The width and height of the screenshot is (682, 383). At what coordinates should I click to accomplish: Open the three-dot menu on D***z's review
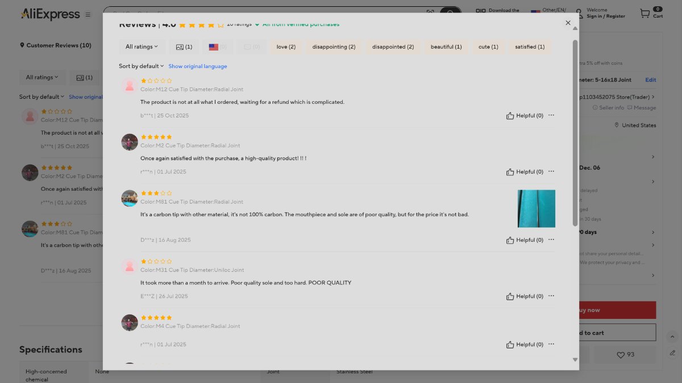click(551, 239)
